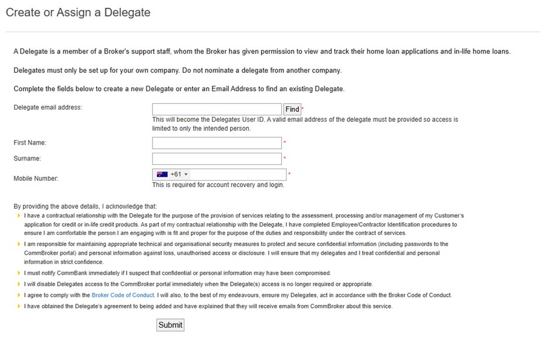540x344 pixels.
Task: Click the Australian flag icon
Action: point(162,174)
